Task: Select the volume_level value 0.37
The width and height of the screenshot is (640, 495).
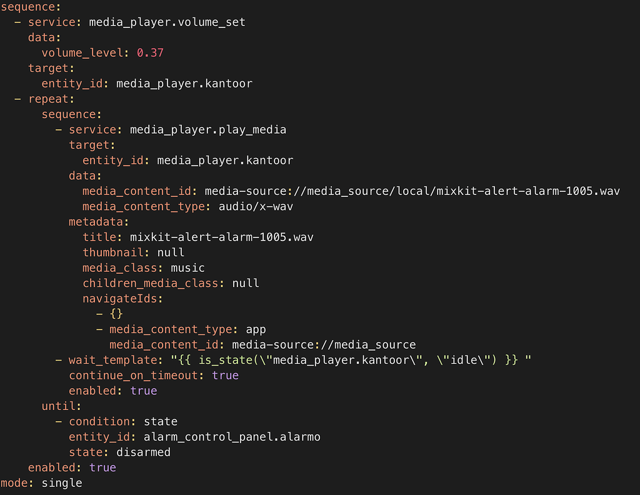Action: (150, 52)
